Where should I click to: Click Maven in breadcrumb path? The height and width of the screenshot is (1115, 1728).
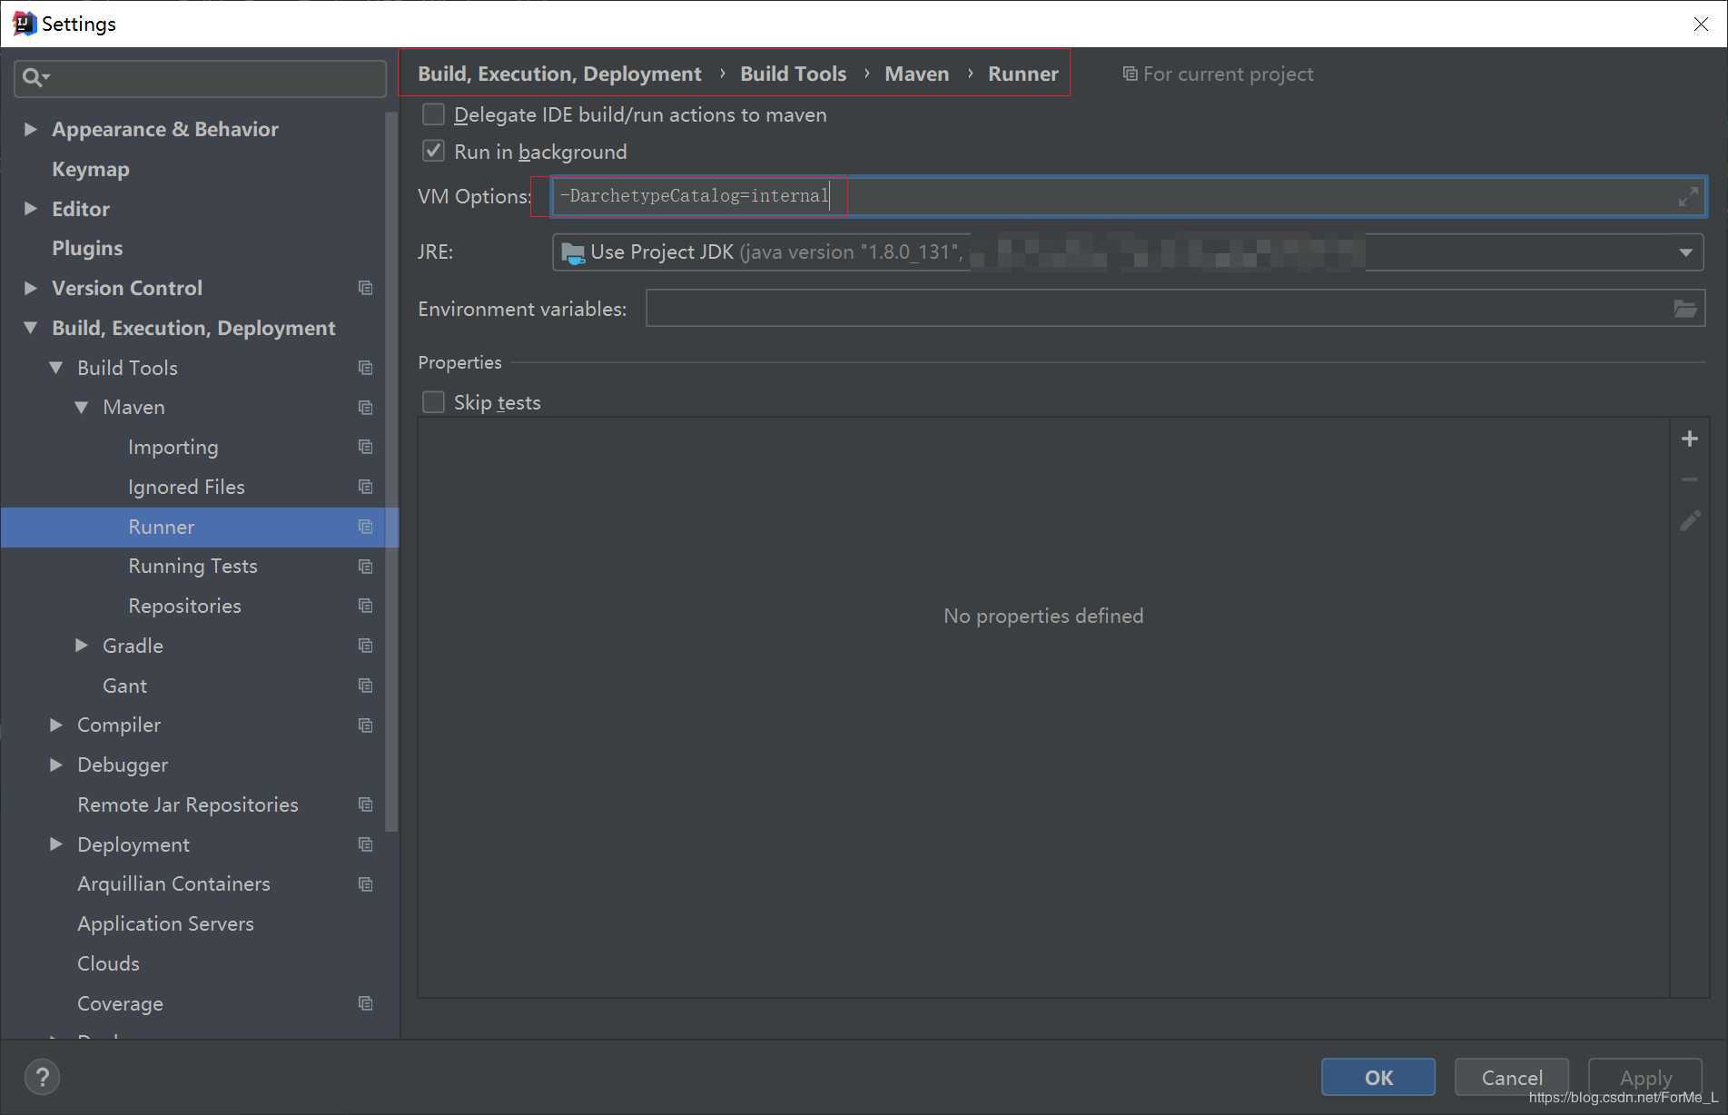917,74
